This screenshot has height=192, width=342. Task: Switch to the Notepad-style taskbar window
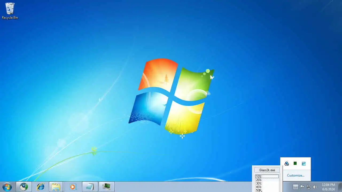[90, 187]
